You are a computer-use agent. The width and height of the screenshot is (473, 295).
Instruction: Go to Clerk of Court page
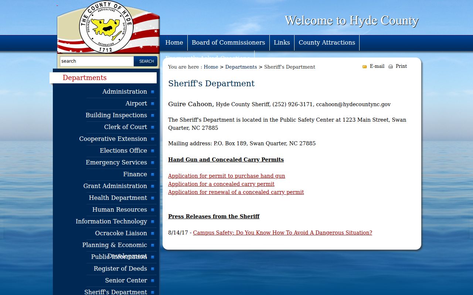(x=126, y=127)
